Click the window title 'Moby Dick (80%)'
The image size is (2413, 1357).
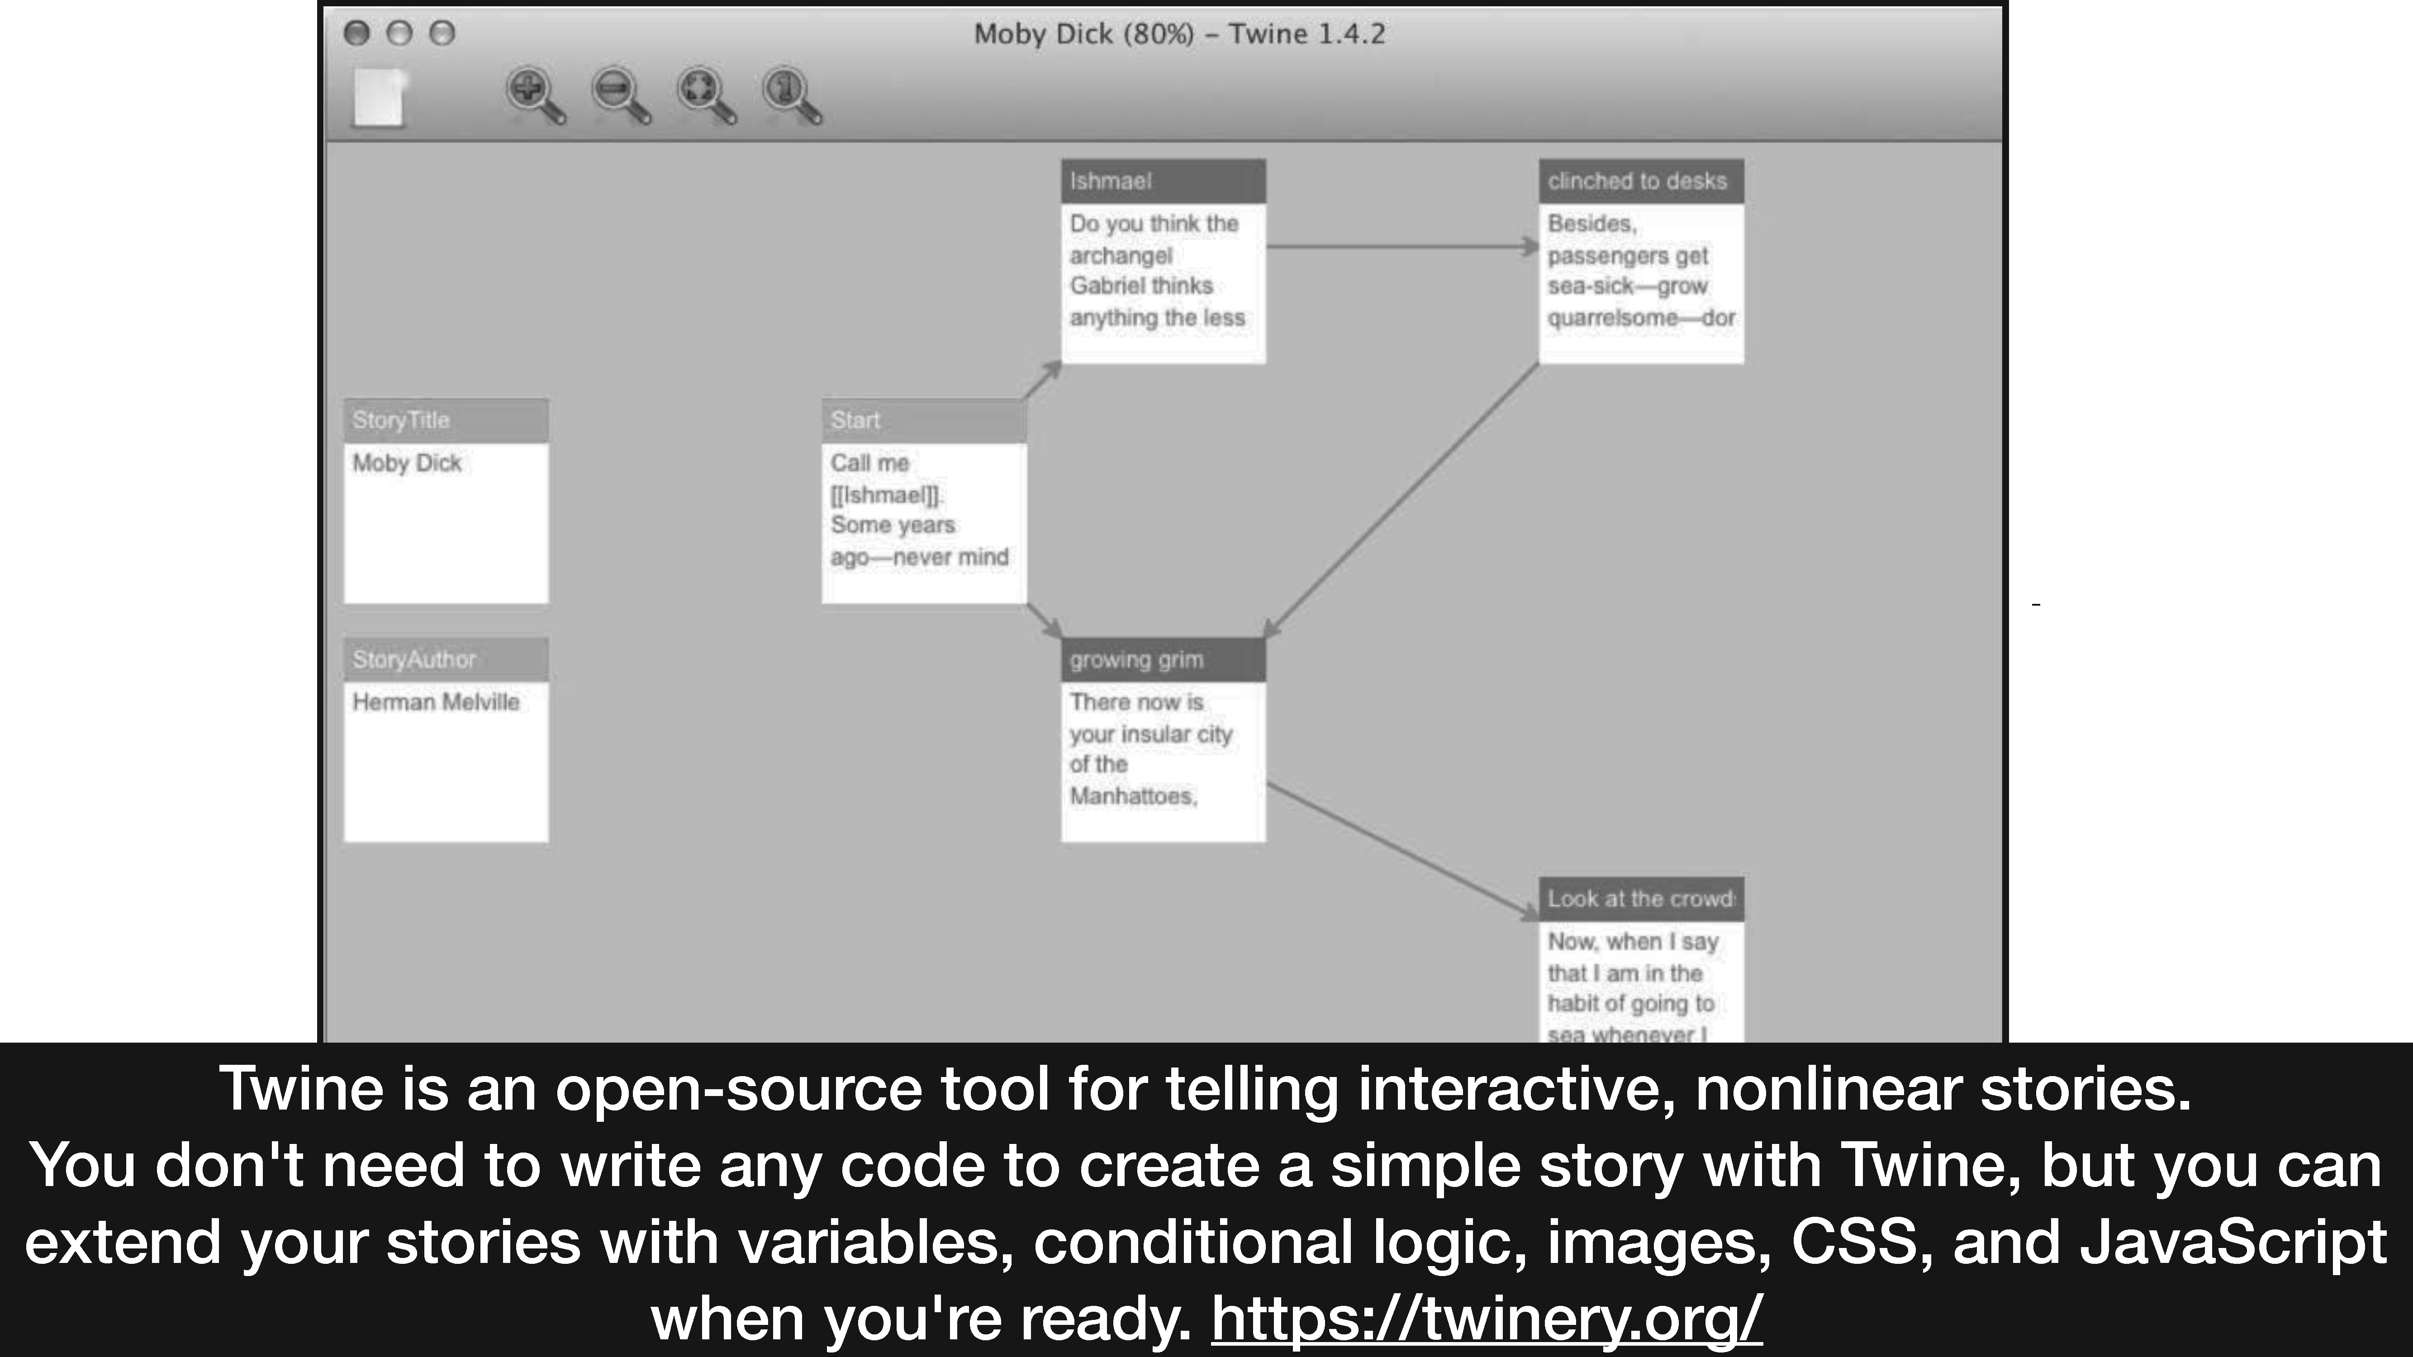coord(1084,34)
